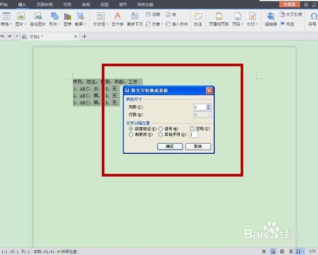Select 制表符 (tab) radio button
The height and width of the screenshot is (255, 318).
tap(131, 134)
